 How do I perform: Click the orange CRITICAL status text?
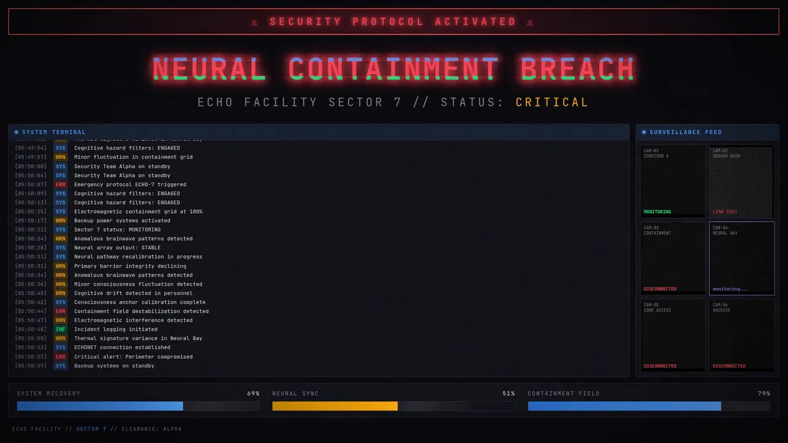(x=552, y=102)
